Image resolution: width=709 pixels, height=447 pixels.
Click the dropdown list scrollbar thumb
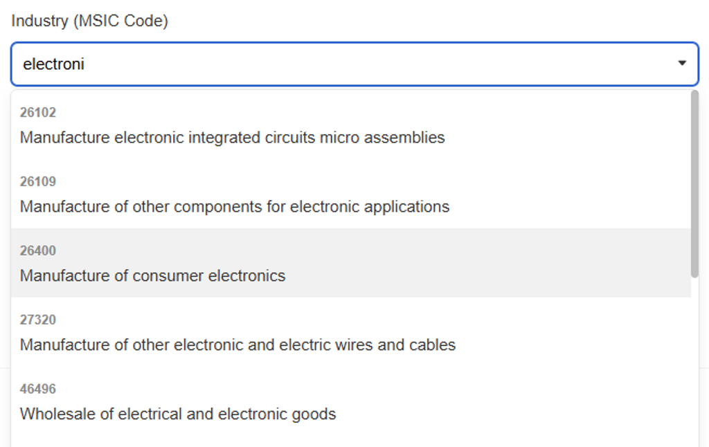[x=694, y=183]
